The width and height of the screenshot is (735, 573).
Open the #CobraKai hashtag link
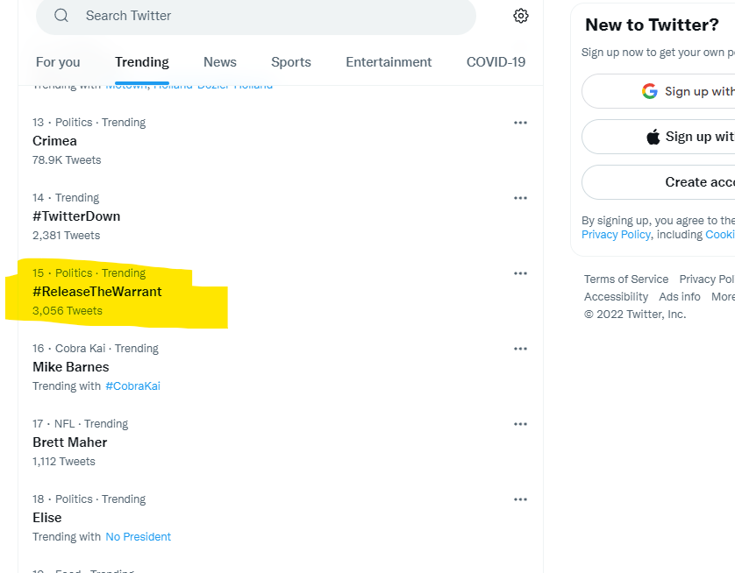(x=132, y=386)
